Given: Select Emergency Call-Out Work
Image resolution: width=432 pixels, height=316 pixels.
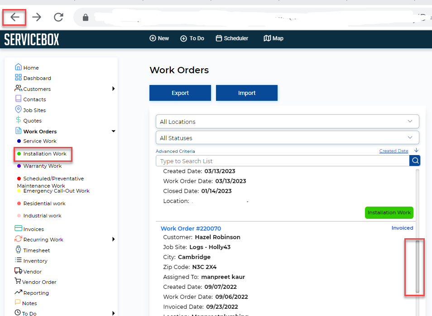Looking at the screenshot, I should [x=57, y=191].
